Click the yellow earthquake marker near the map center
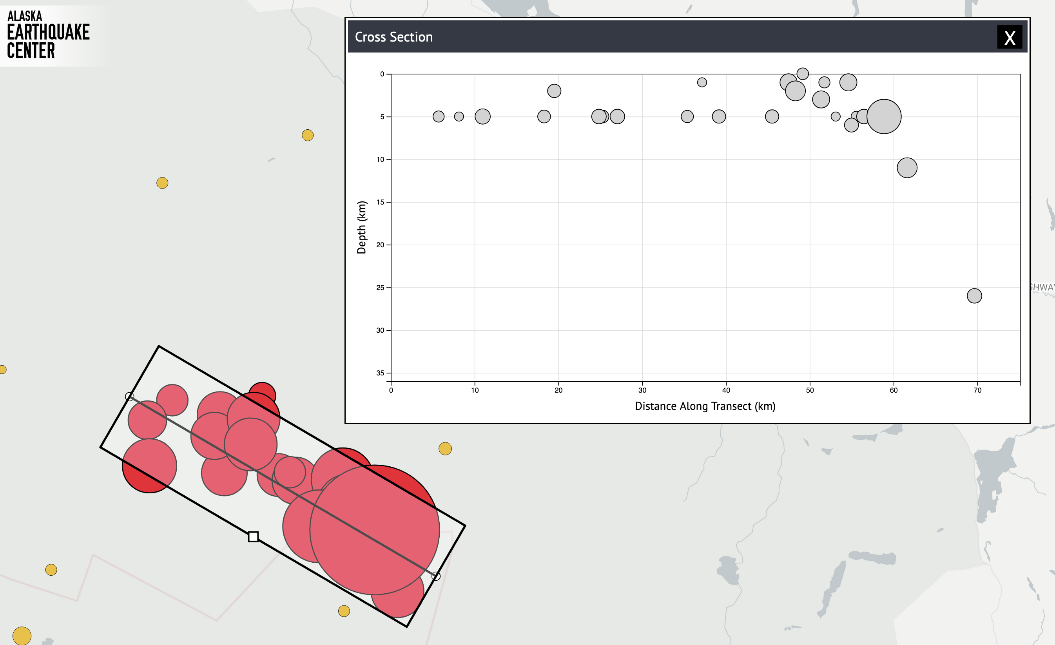The width and height of the screenshot is (1055, 645). pyautogui.click(x=446, y=449)
